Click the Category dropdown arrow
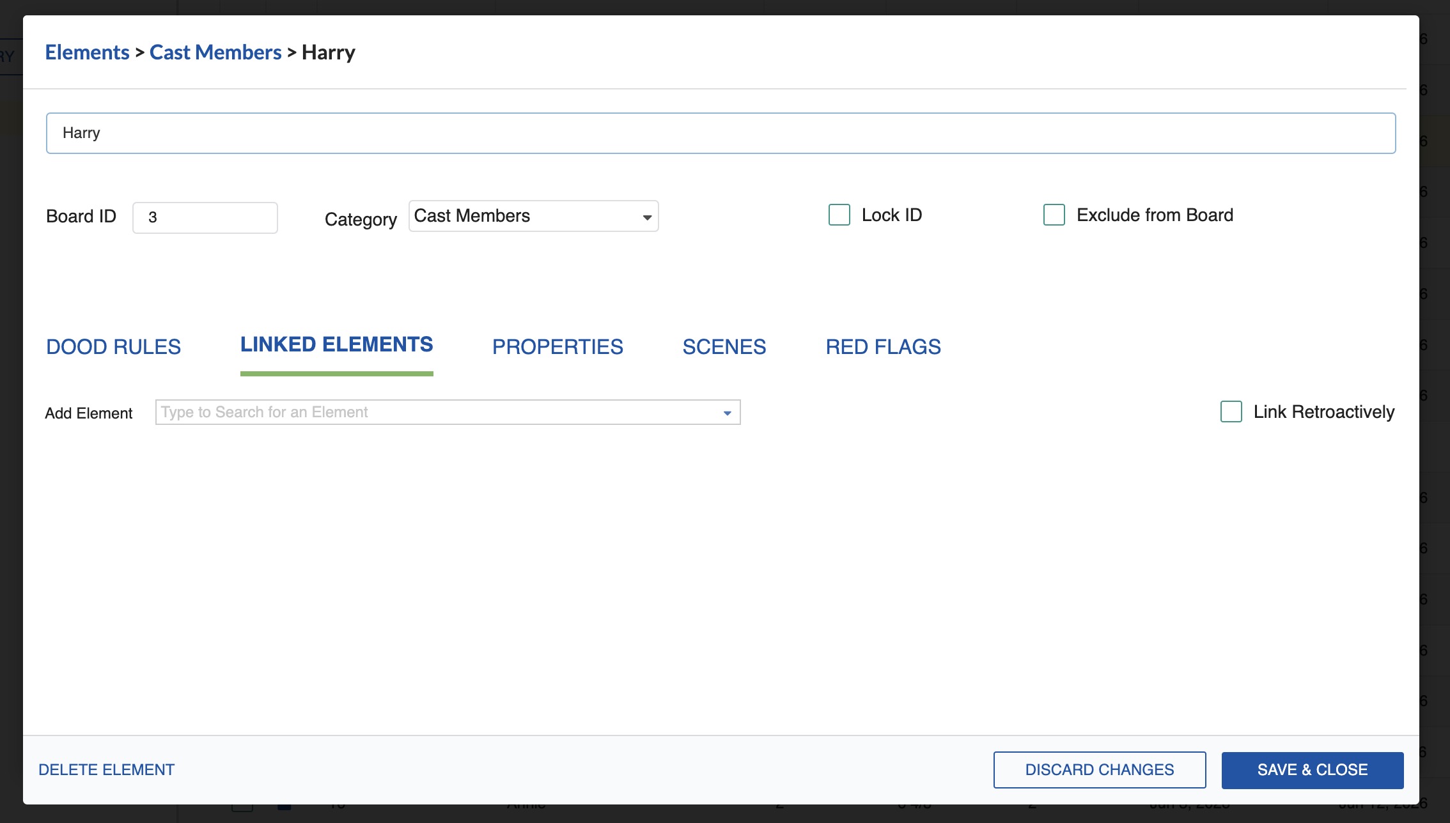1450x823 pixels. [x=647, y=217]
